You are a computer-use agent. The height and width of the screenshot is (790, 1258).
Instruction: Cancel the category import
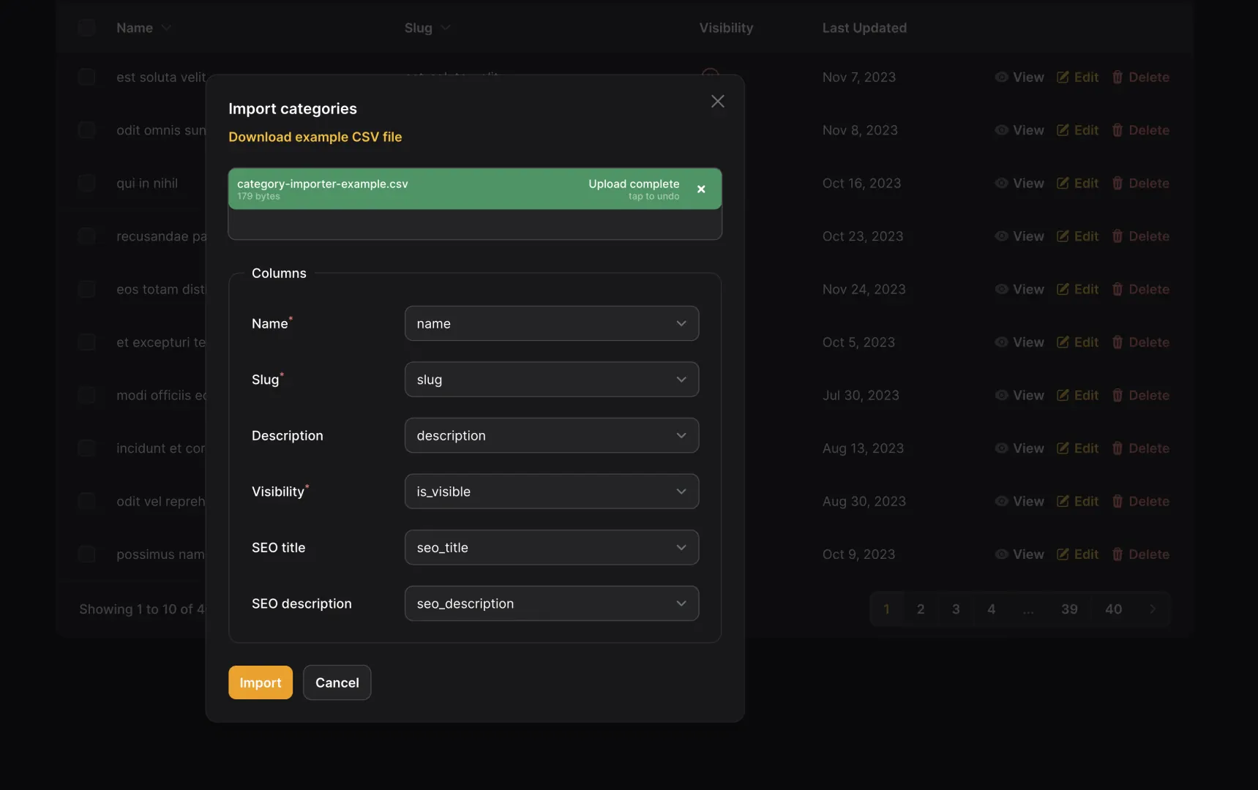point(337,682)
